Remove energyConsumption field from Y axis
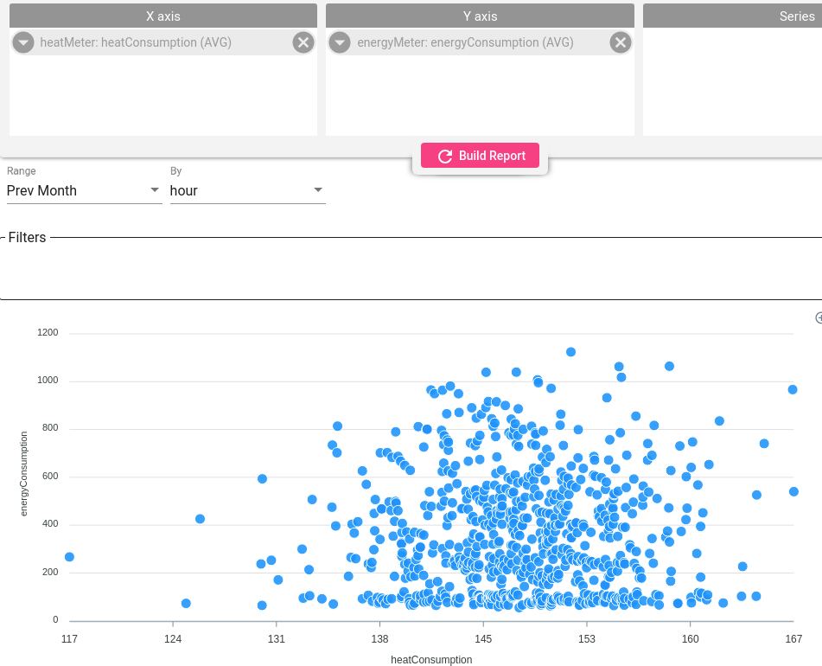Image resolution: width=822 pixels, height=666 pixels. [620, 42]
